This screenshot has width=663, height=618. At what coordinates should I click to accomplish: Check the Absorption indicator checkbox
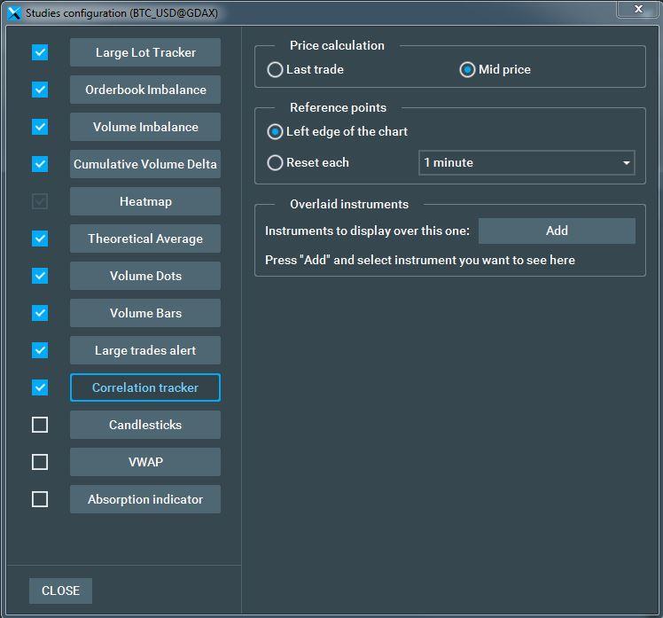click(x=40, y=499)
